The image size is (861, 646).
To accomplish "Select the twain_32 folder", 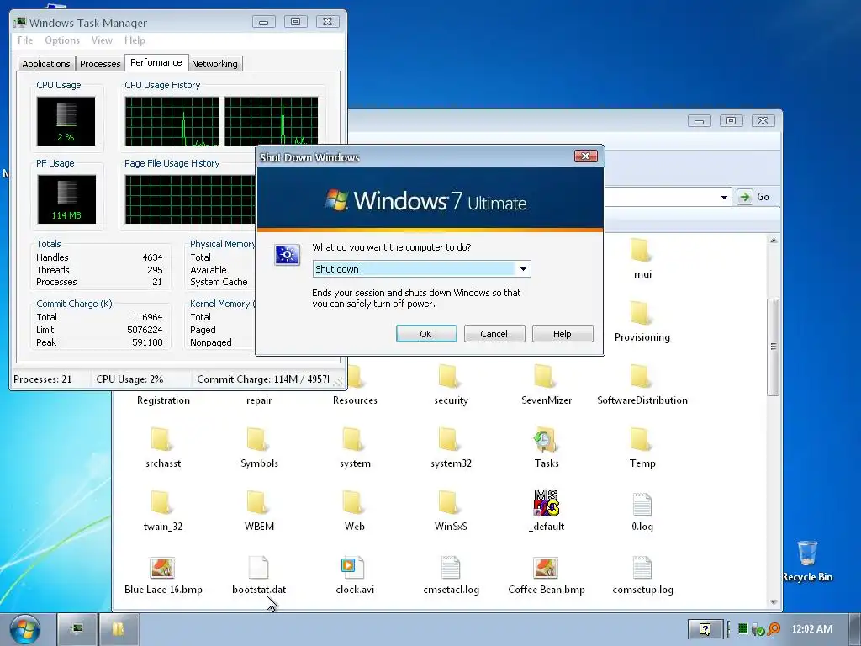I will click(x=162, y=511).
